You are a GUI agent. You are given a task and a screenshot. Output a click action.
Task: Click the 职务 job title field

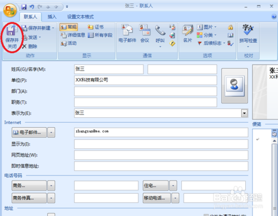(146, 102)
